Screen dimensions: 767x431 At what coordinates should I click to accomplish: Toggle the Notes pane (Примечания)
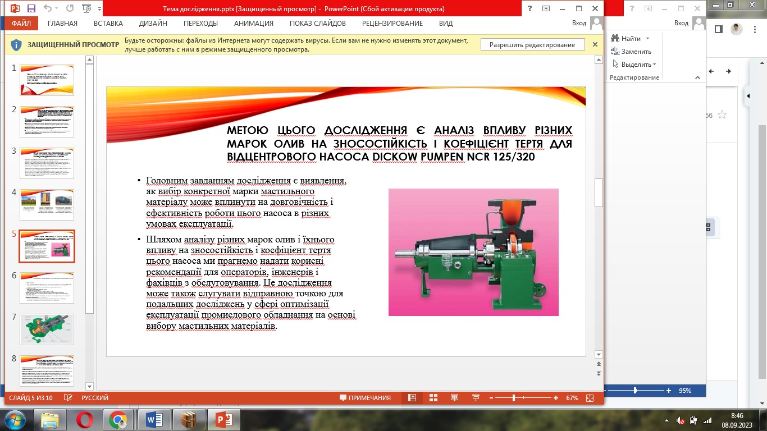365,398
